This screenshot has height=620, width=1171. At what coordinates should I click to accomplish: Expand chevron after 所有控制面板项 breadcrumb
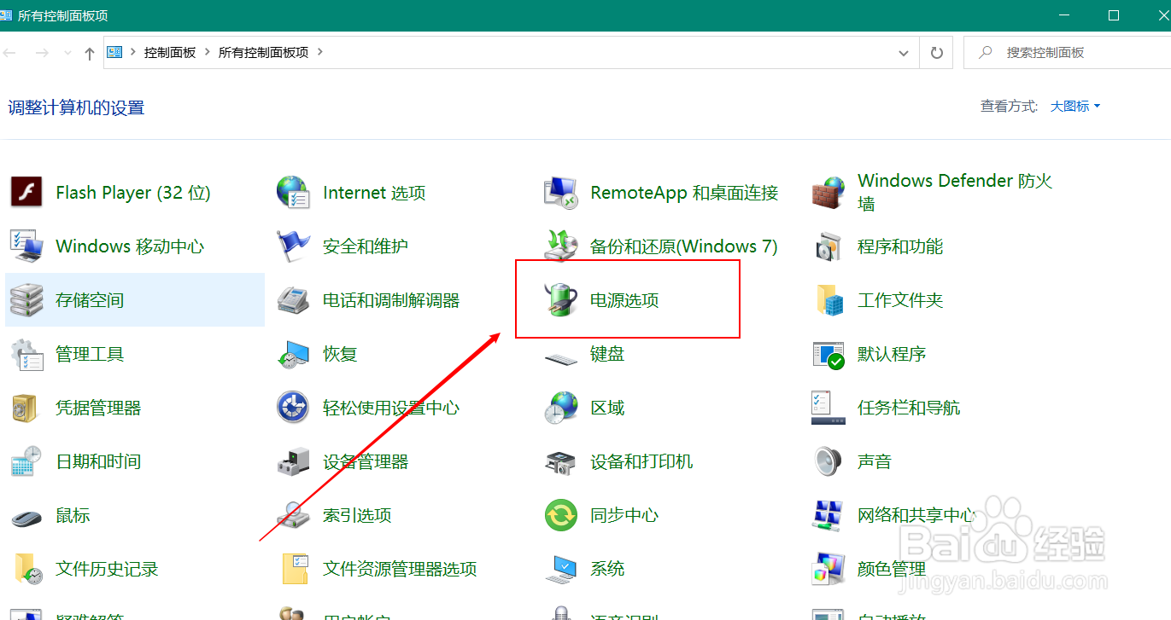coord(320,52)
